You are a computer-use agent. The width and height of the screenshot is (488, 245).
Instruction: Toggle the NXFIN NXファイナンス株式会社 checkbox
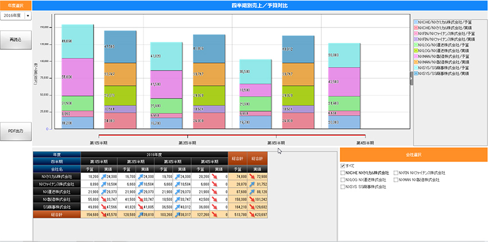coord(396,173)
